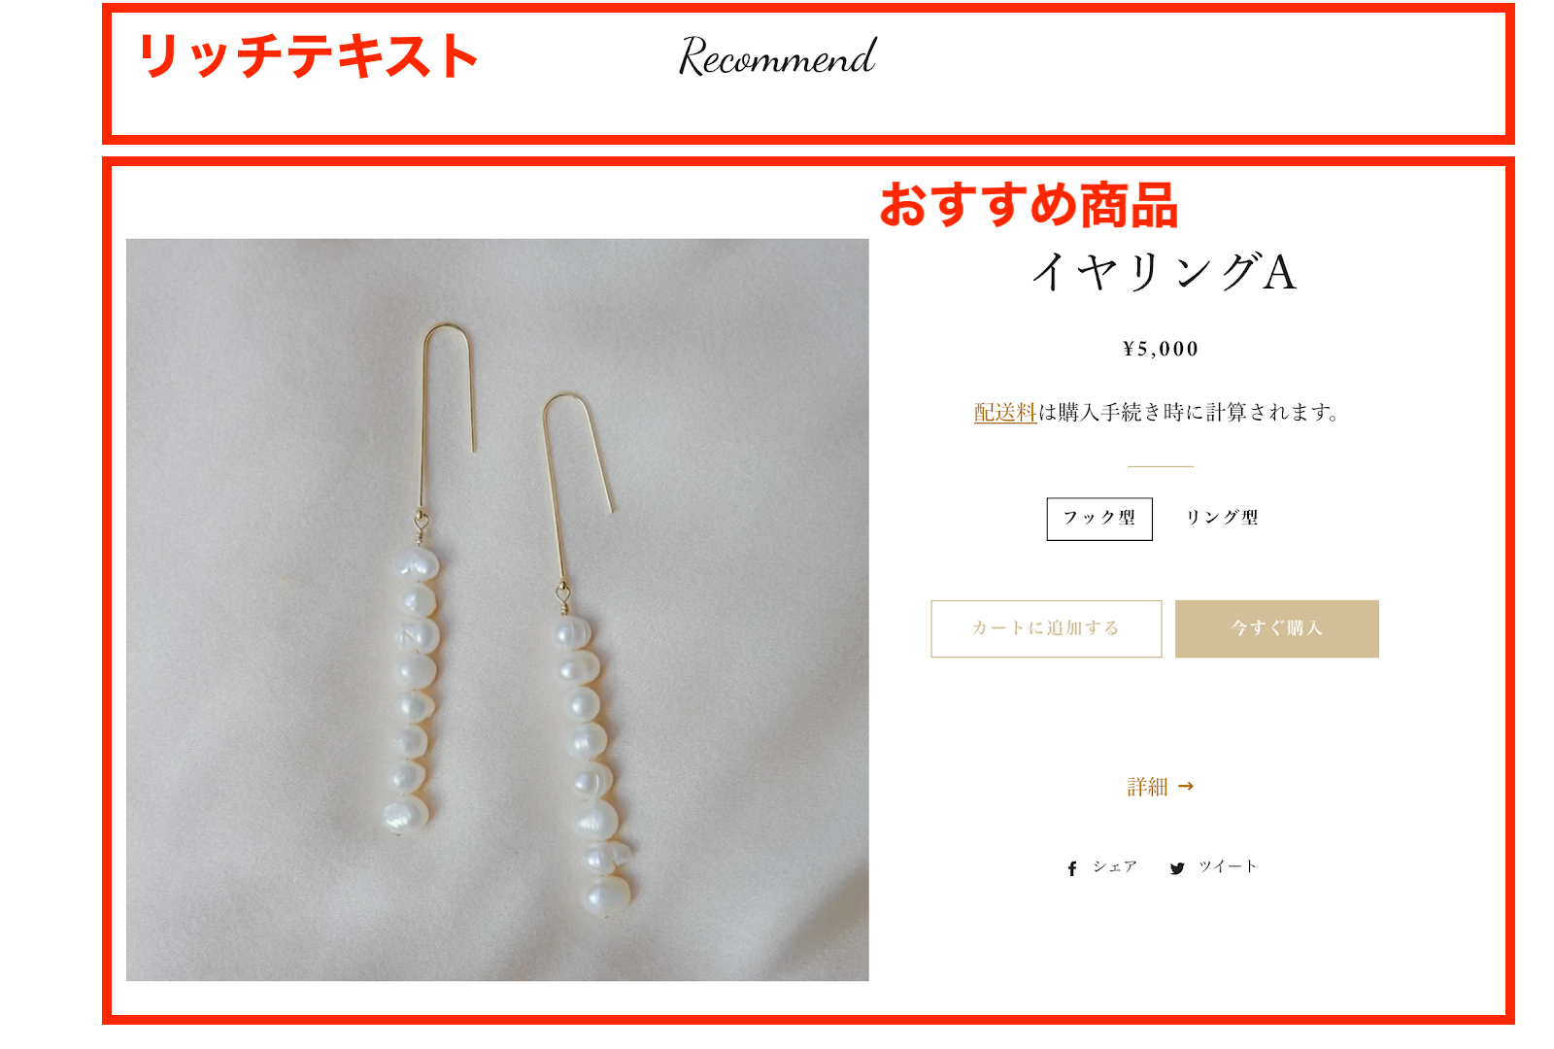
Task: Open the 配送料 shipping policy link
Action: (1005, 413)
